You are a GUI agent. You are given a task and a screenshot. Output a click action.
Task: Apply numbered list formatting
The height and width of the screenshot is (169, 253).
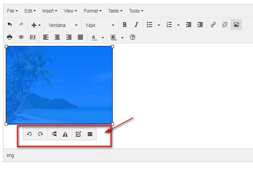pyautogui.click(x=169, y=25)
